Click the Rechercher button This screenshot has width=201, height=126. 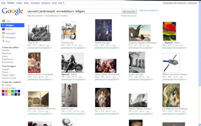pyautogui.click(x=129, y=11)
